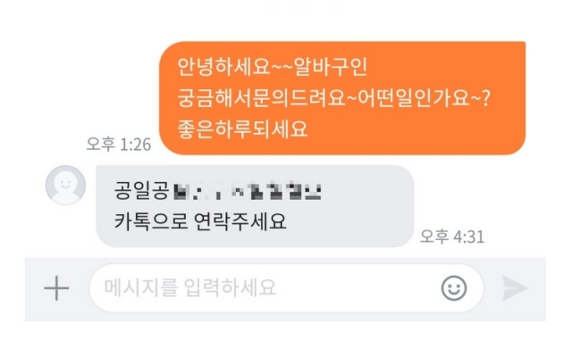The width and height of the screenshot is (572, 357).
Task: Click the blurred phone number digits
Action: coord(247,192)
